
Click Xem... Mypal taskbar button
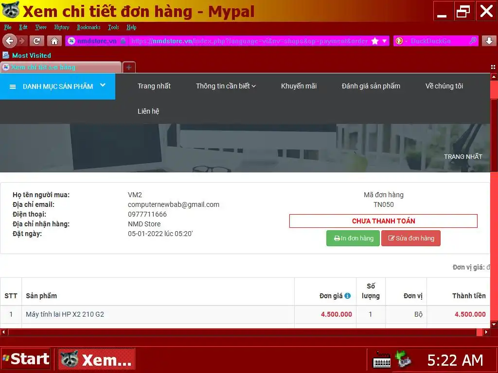(96, 359)
